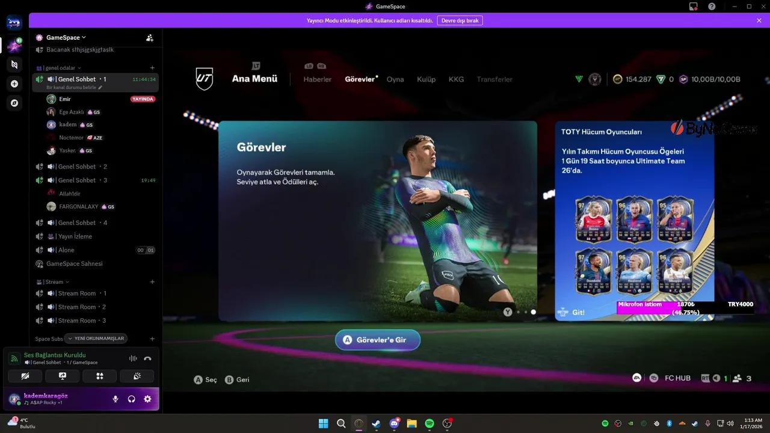The width and height of the screenshot is (770, 433).
Task: Open the soundboard panel
Action: coord(137,376)
